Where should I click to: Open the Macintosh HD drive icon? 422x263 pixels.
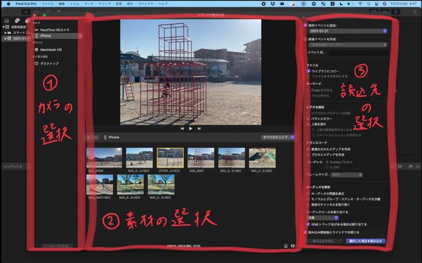tap(37, 50)
